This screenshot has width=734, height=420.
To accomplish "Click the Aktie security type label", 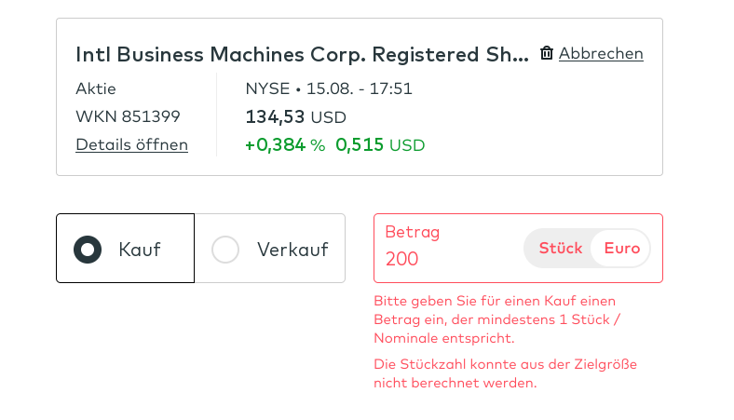I will tap(96, 89).
